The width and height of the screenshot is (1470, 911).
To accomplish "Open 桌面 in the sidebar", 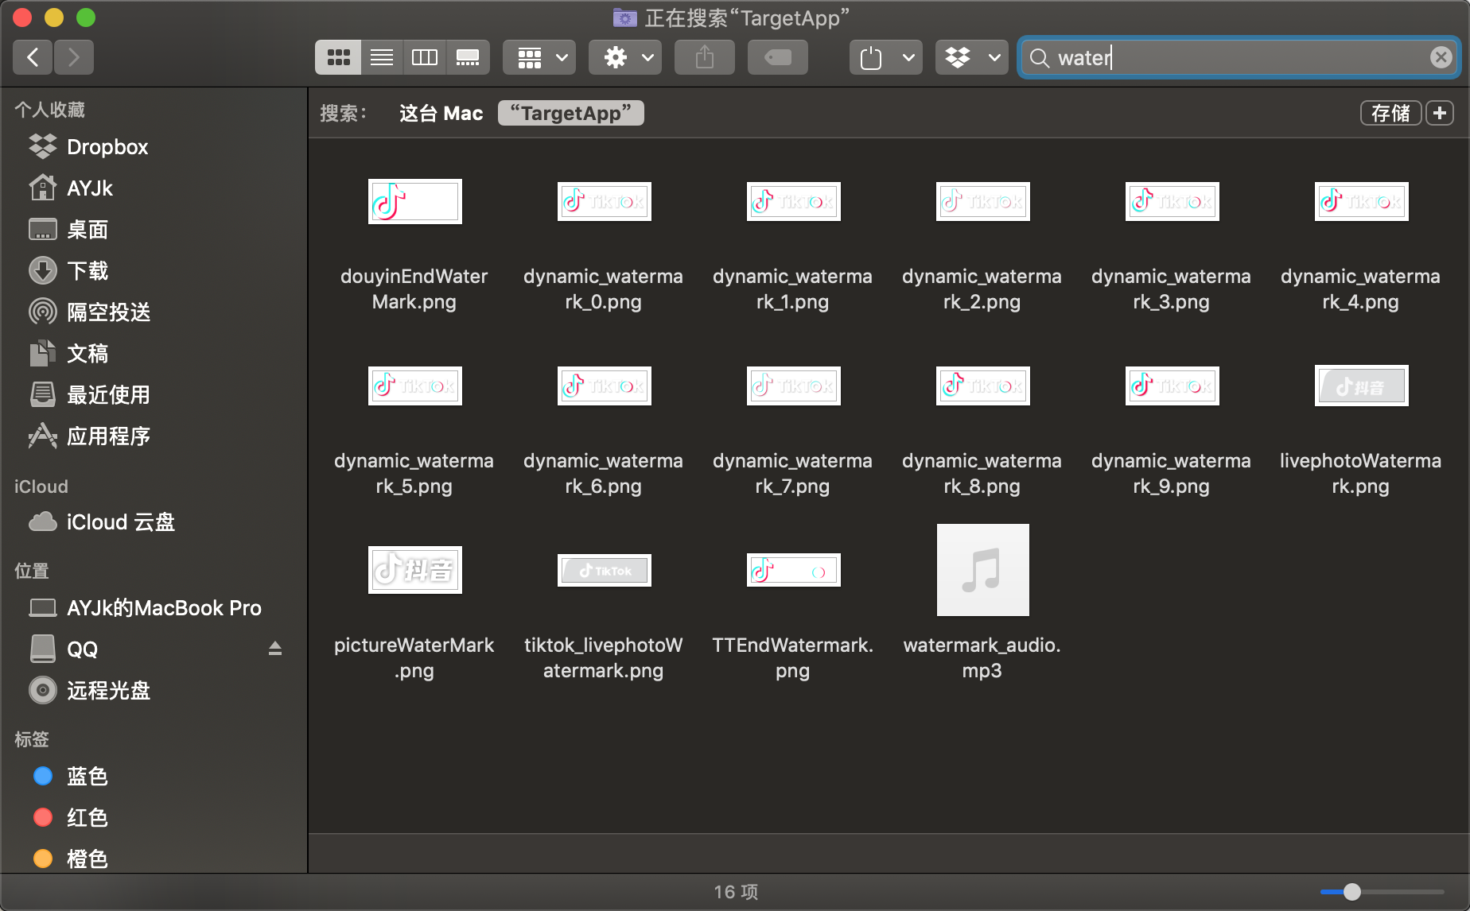I will (x=154, y=230).
